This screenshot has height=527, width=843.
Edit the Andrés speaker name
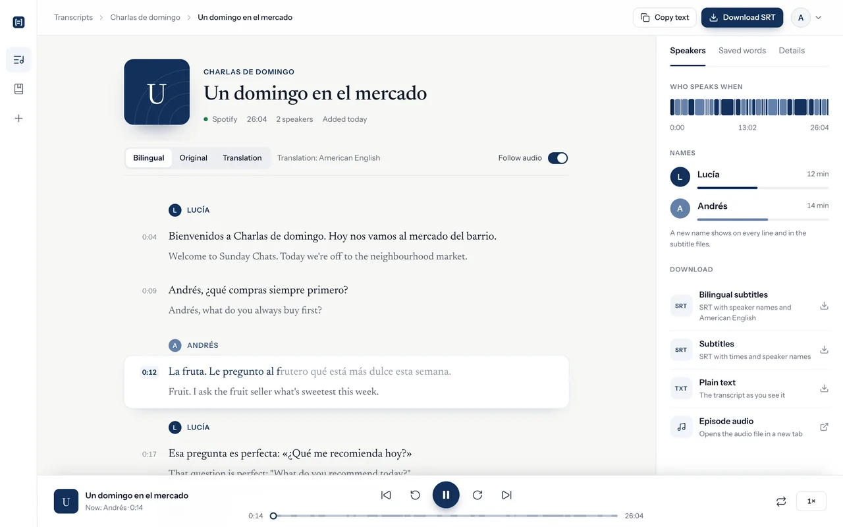(x=713, y=206)
